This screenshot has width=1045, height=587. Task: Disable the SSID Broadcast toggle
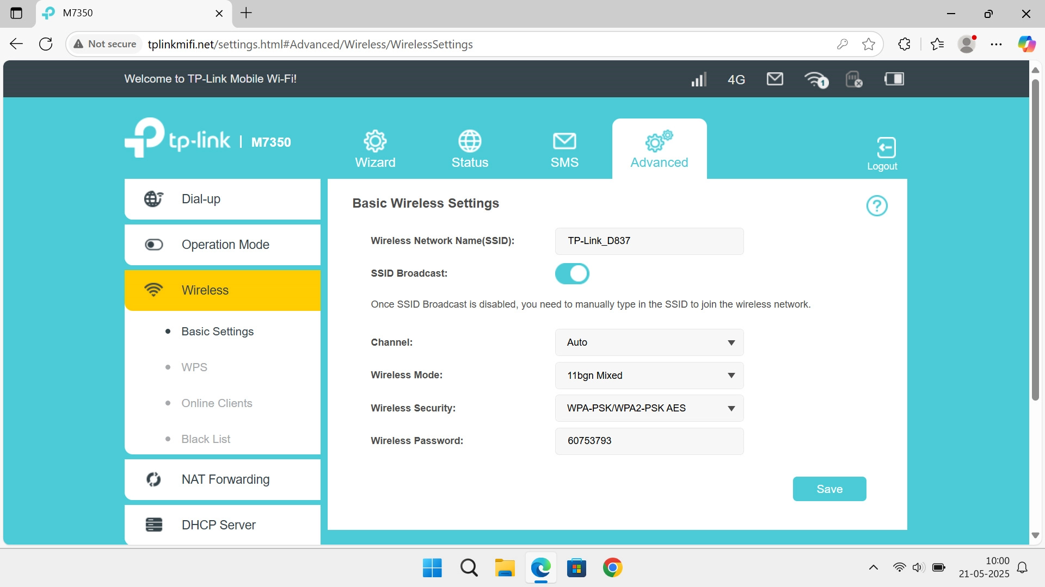point(572,273)
